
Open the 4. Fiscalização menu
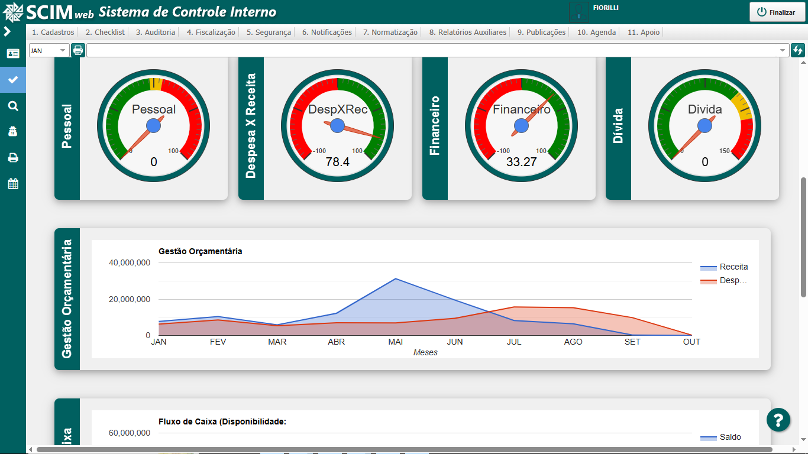click(211, 33)
